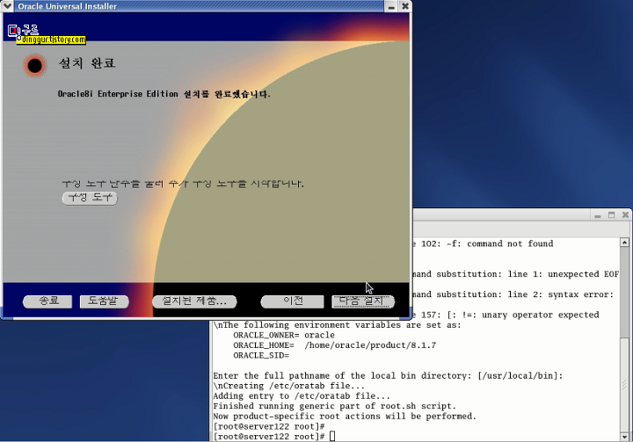Viewport: 633px width, 442px height.
Task: Click the ORACLE_HOME= line in terminal
Action: point(335,345)
